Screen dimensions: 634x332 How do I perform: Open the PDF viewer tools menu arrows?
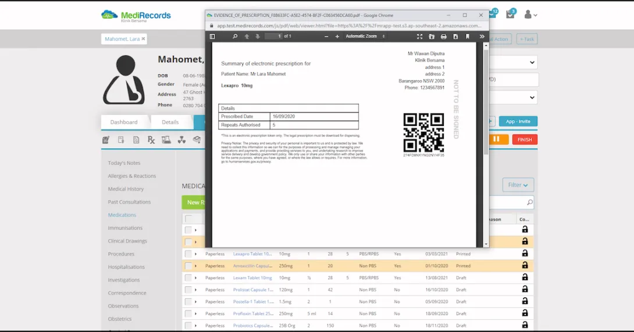pos(482,37)
